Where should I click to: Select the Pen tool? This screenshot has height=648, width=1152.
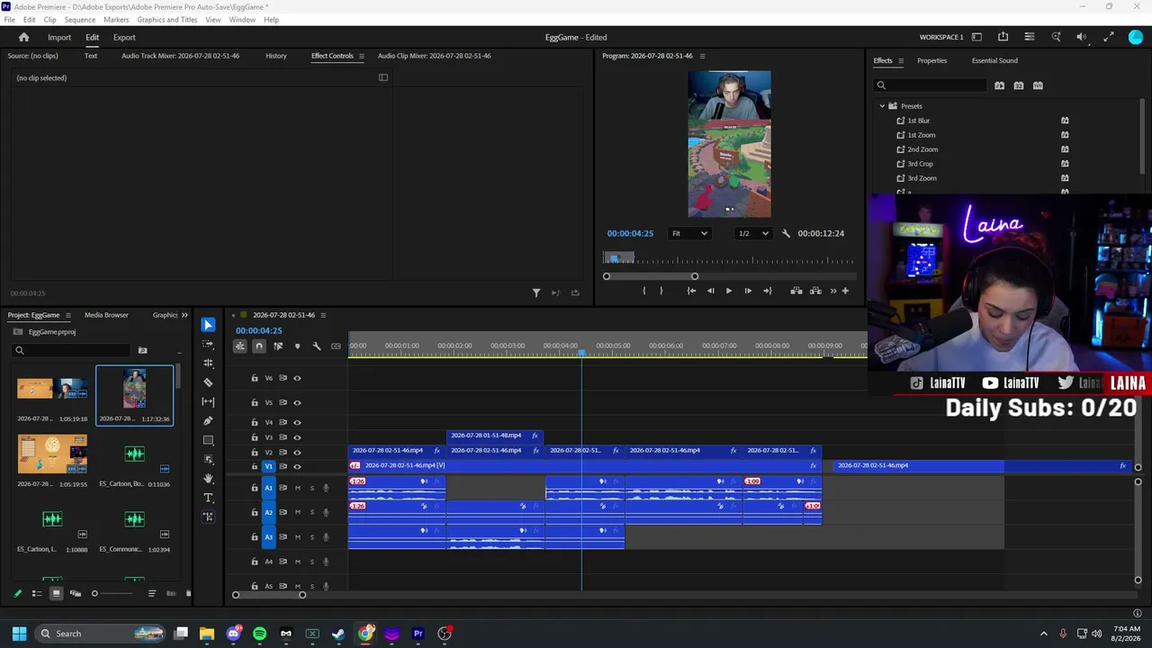coord(208,421)
